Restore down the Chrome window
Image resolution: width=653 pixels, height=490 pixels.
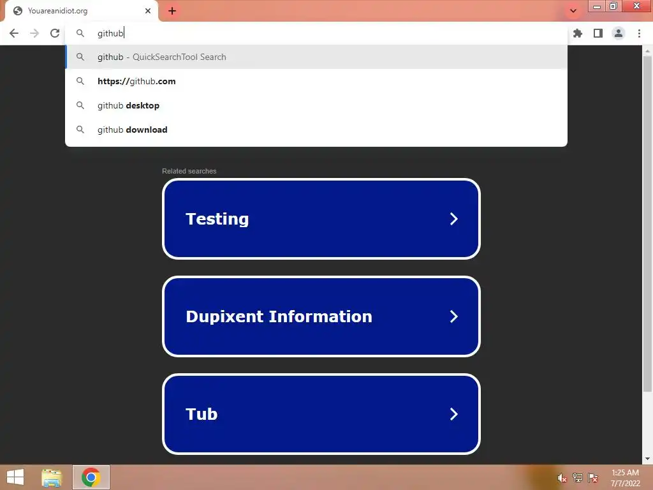pyautogui.click(x=613, y=6)
